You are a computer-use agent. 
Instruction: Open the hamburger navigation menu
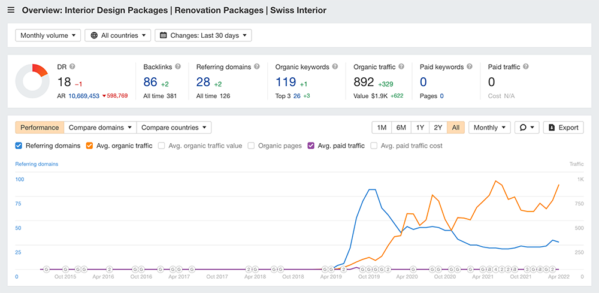(11, 10)
